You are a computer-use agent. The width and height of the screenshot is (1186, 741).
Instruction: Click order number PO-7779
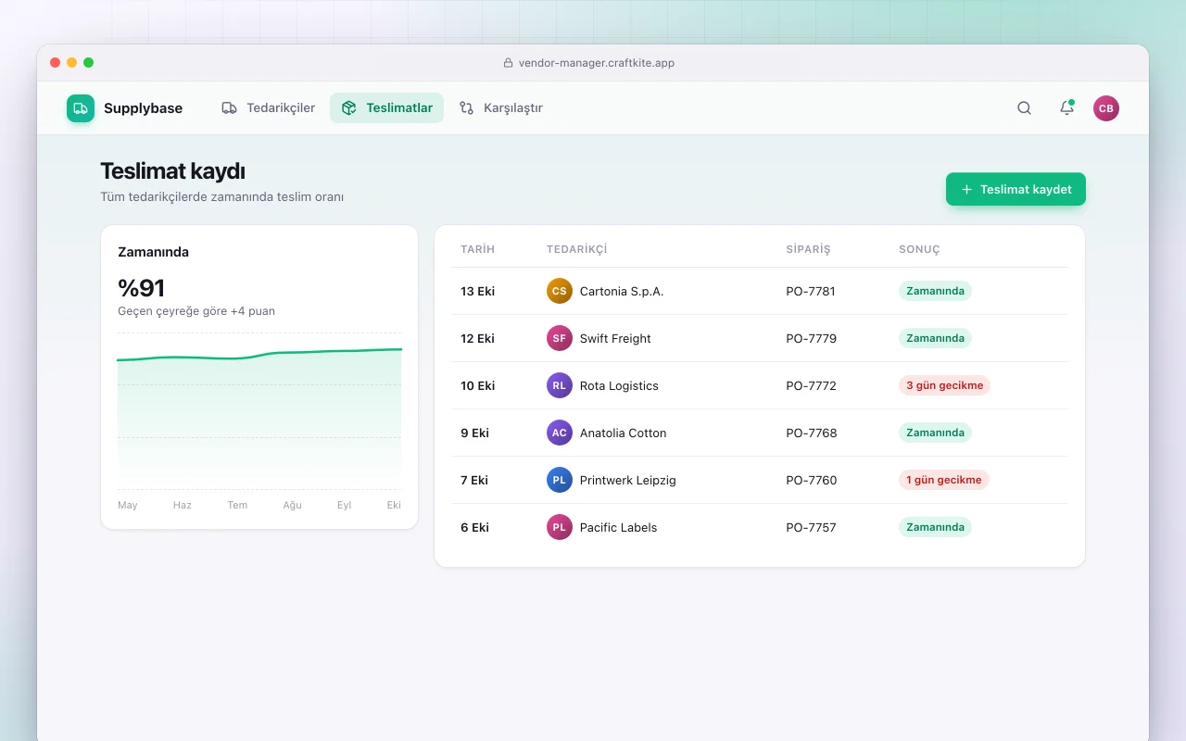pyautogui.click(x=811, y=338)
